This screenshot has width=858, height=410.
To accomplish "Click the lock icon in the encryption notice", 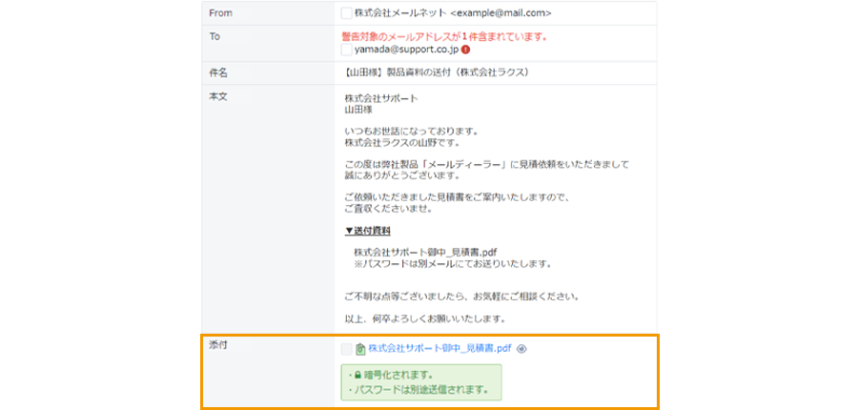I will [x=357, y=375].
